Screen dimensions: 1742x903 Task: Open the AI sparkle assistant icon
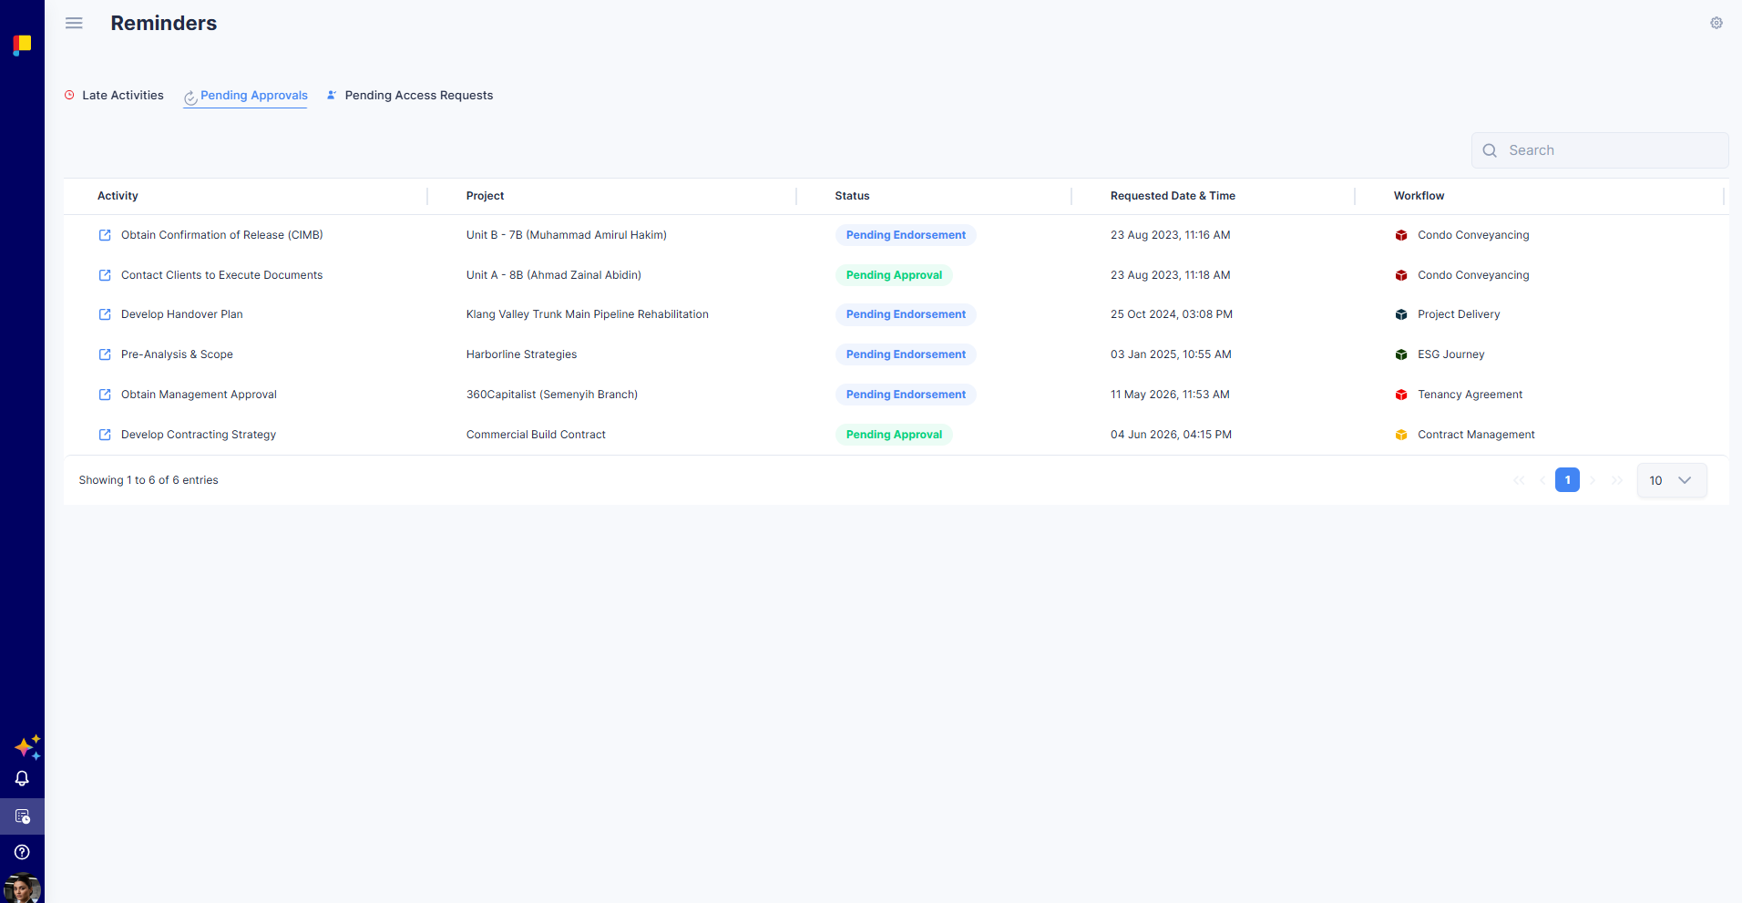coord(27,747)
